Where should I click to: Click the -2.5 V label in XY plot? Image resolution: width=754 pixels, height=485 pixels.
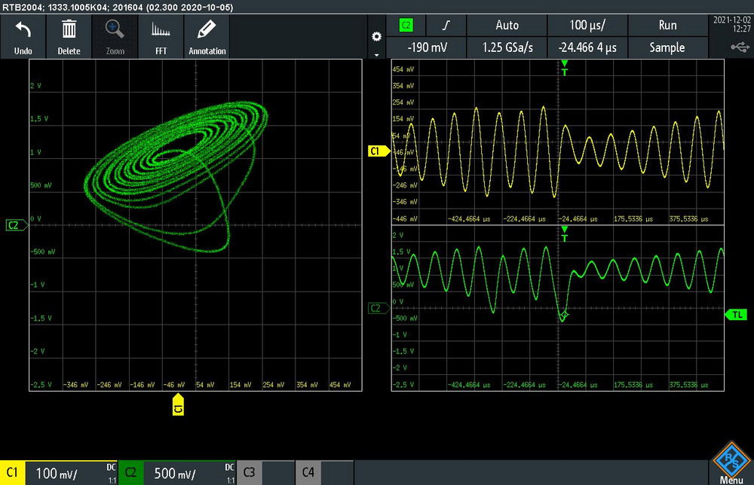click(41, 385)
